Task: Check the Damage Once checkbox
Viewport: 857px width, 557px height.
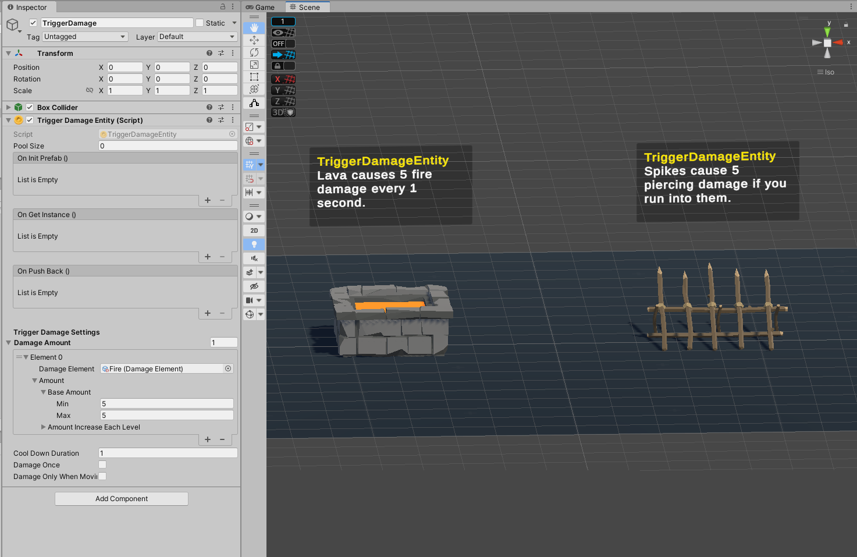Action: pos(102,464)
